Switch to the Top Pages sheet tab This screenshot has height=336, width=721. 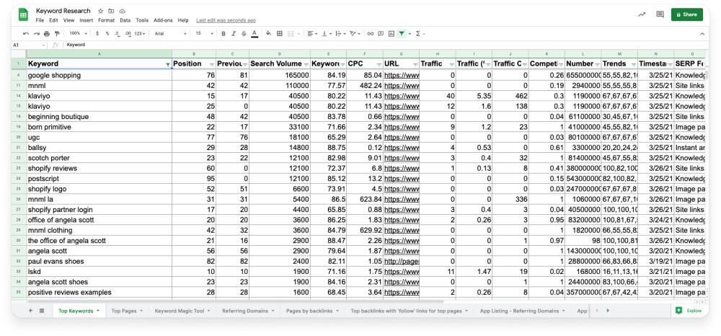[127, 311]
